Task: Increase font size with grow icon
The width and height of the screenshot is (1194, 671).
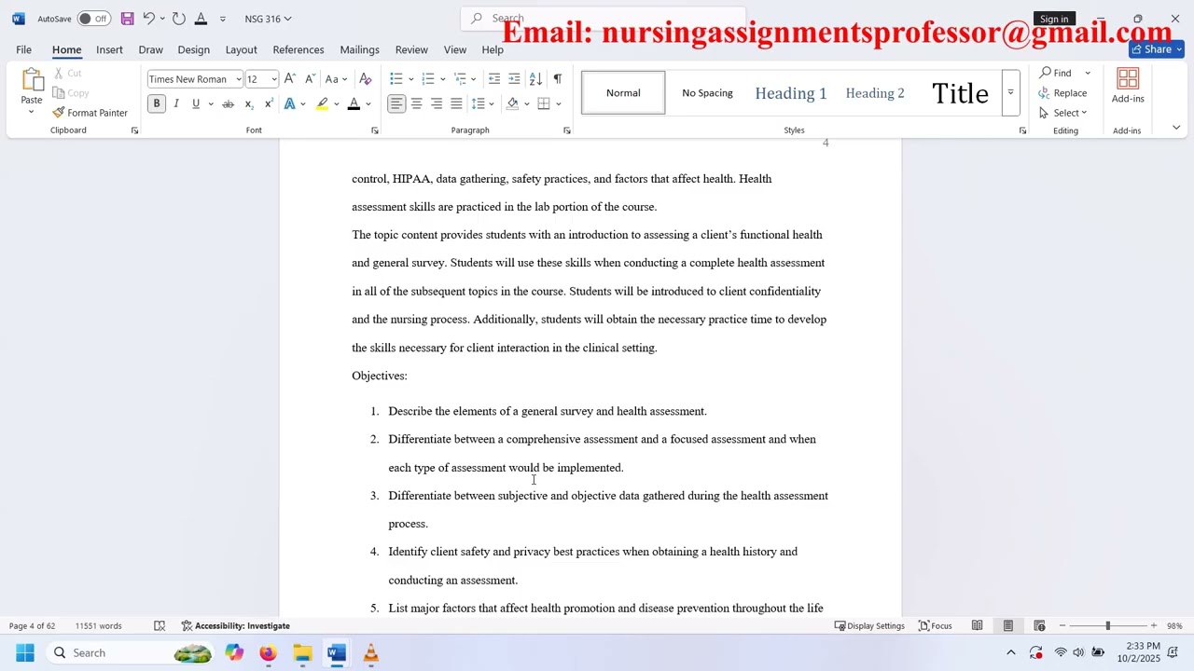Action: pyautogui.click(x=290, y=79)
